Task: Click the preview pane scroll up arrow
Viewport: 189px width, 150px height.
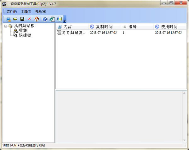Action: (184, 93)
